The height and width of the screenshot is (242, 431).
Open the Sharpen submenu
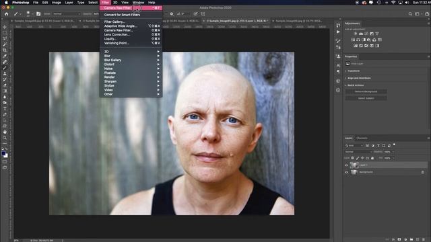tap(131, 81)
